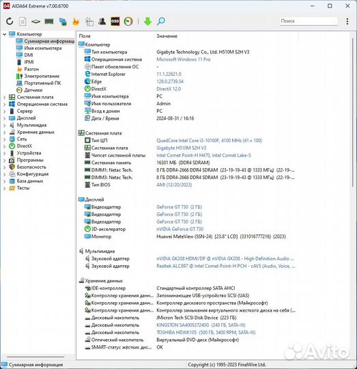
Task: Expand the Тесты tree node
Action: tap(4, 189)
